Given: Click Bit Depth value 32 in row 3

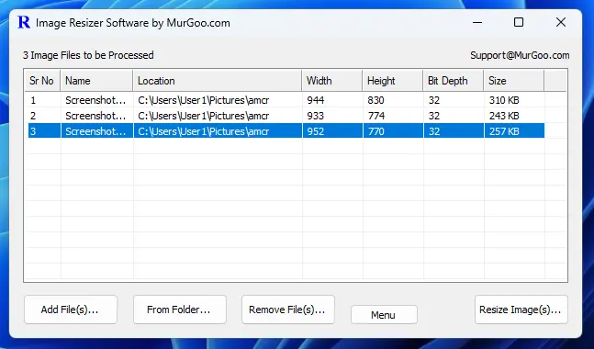Looking at the screenshot, I should [x=434, y=131].
